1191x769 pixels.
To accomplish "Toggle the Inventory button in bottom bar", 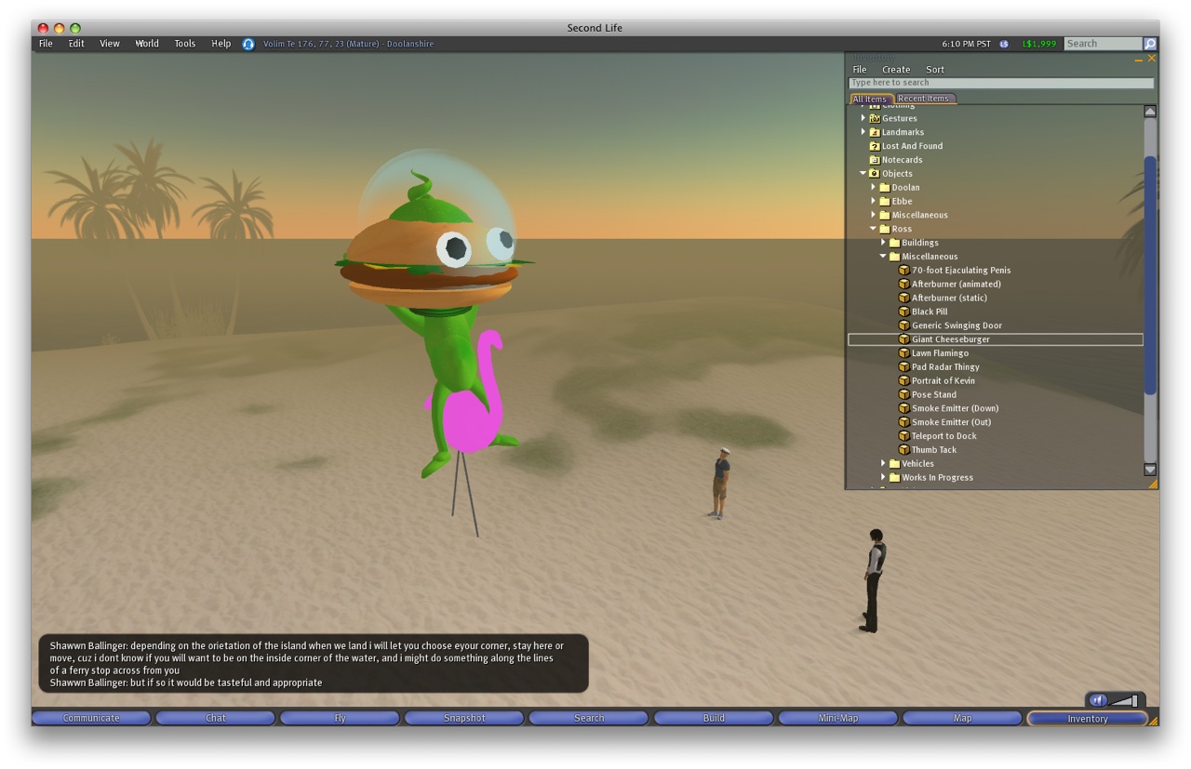I will 1087,718.
